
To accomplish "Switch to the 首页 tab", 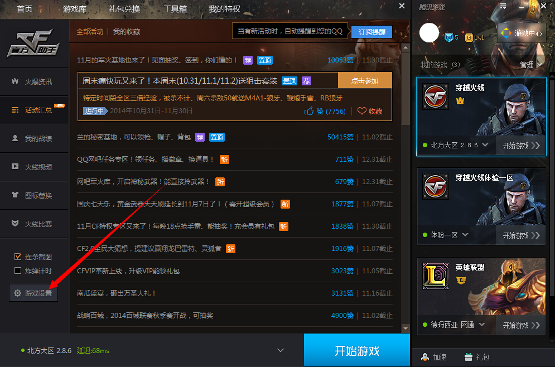I will [25, 9].
